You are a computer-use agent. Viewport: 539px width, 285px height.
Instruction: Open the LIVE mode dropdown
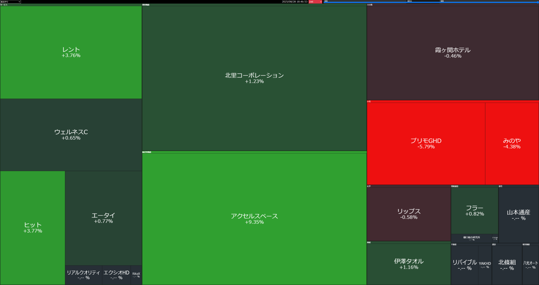tap(315, 2)
